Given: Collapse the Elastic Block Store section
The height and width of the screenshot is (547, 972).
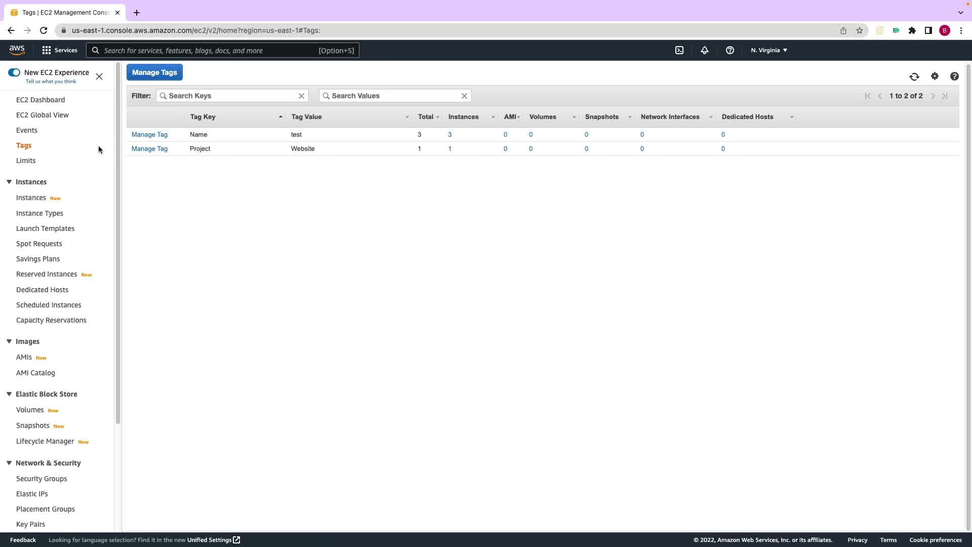Looking at the screenshot, I should pyautogui.click(x=9, y=394).
